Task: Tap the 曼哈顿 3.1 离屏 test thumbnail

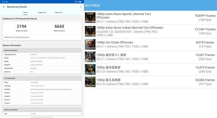Action: click(x=90, y=57)
